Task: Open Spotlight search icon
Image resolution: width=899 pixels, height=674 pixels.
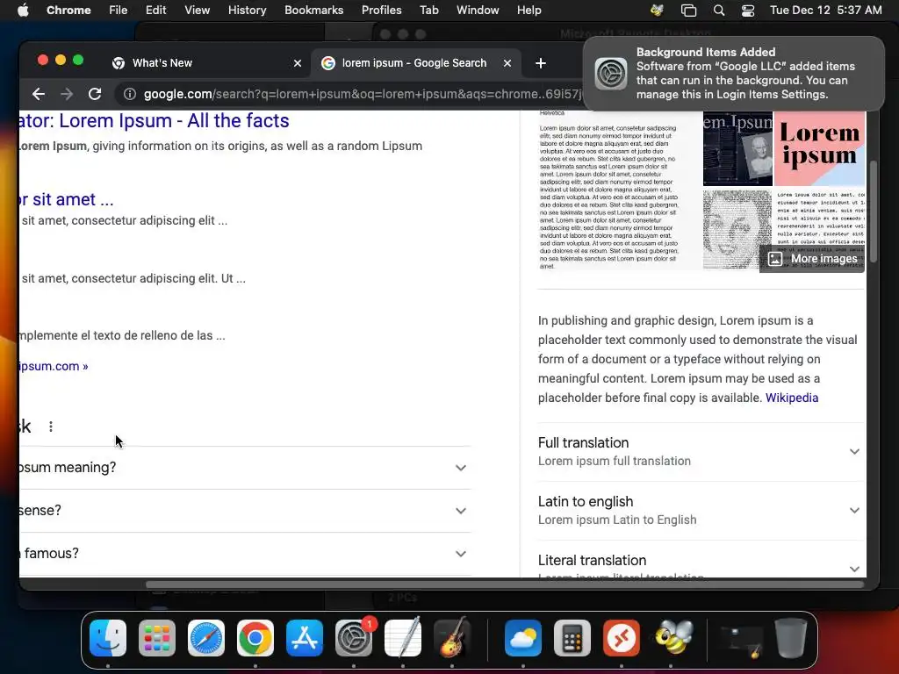Action: coord(719,11)
